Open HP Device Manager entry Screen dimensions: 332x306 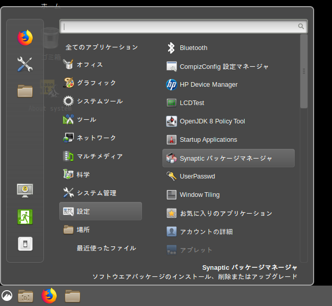tap(228, 85)
